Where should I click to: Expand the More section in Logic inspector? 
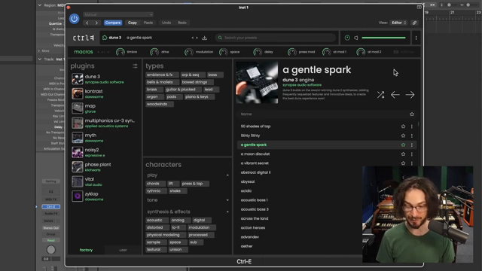[x=39, y=51]
